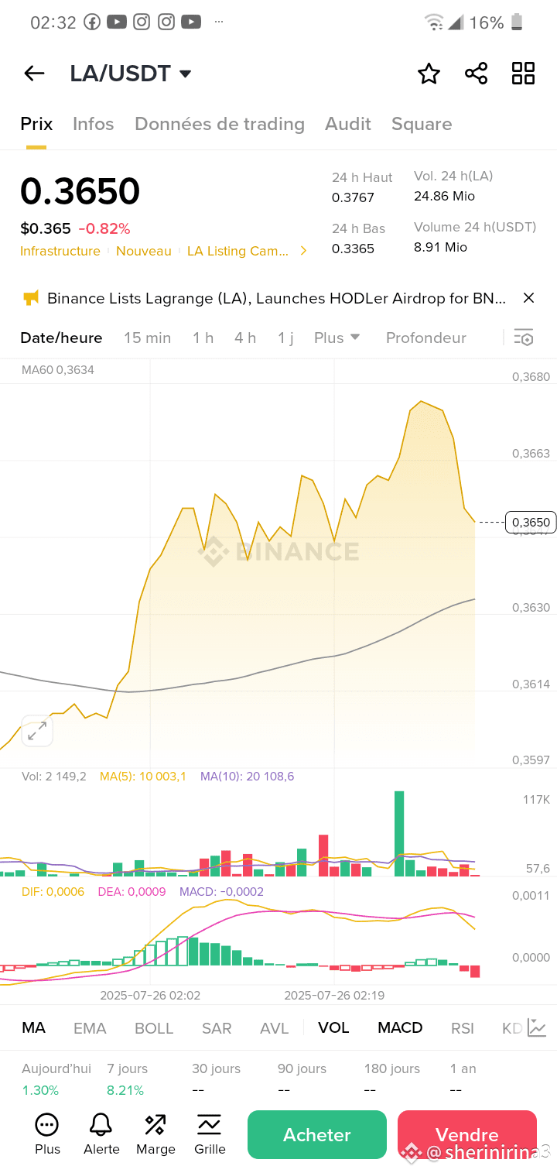Image resolution: width=557 pixels, height=1173 pixels.
Task: Tap the red Vendre button
Action: pyautogui.click(x=467, y=1134)
